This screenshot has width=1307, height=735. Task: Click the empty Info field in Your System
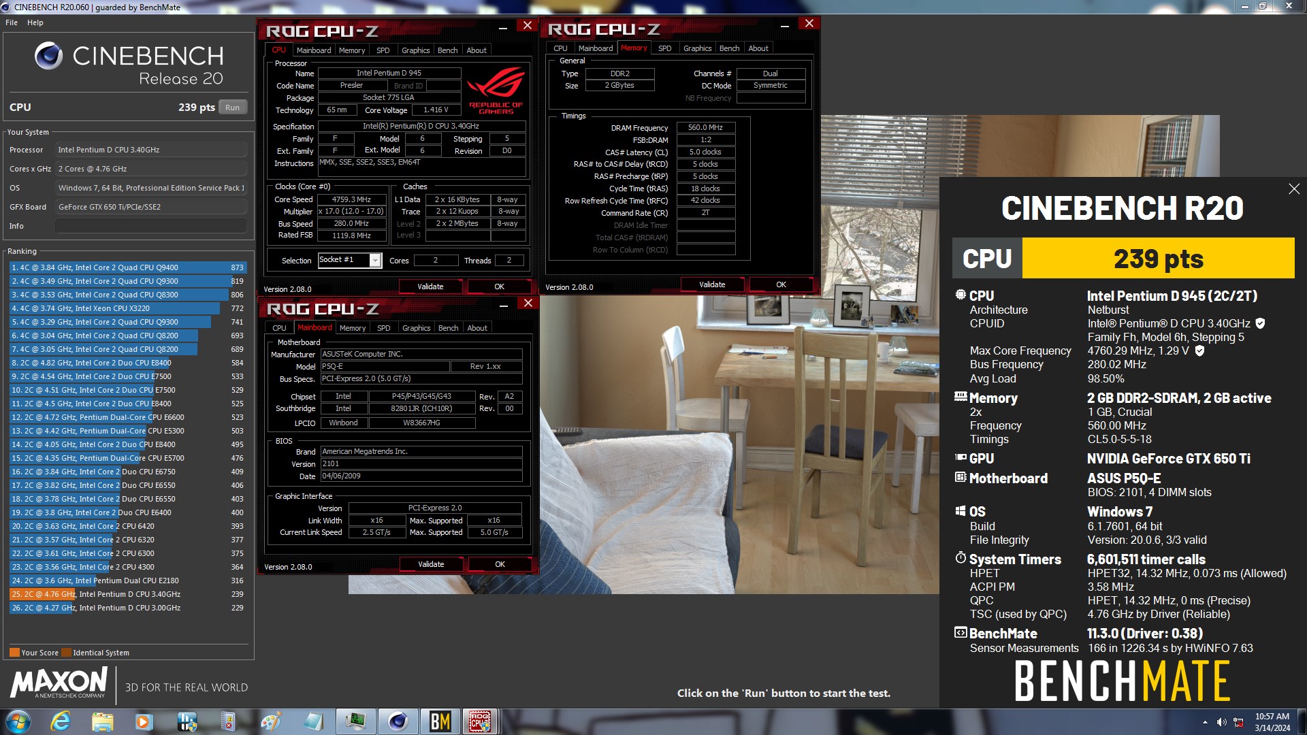(x=151, y=226)
